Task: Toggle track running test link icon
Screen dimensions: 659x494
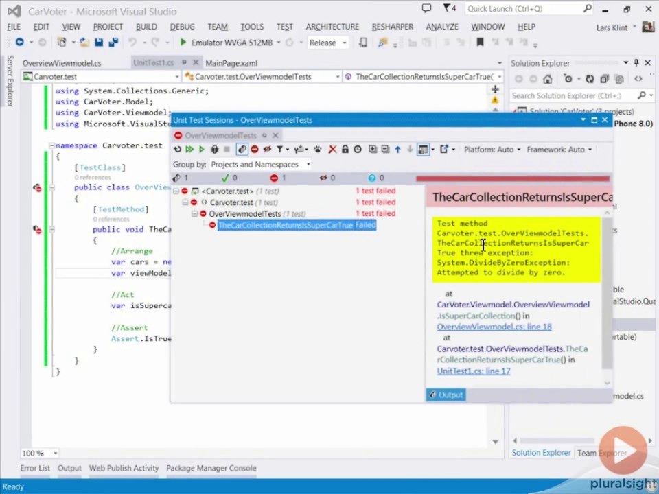Action: tap(242, 149)
